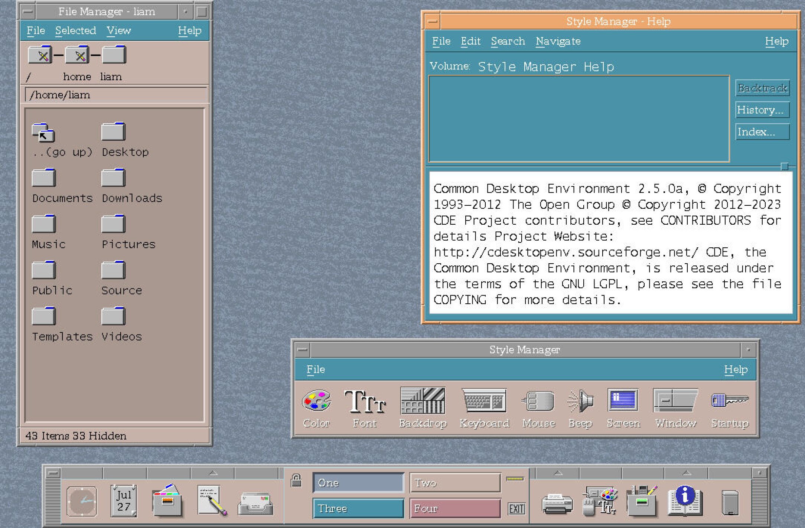Image resolution: width=805 pixels, height=528 pixels.
Task: Open the calendar showing Jul 27
Action: (x=124, y=501)
